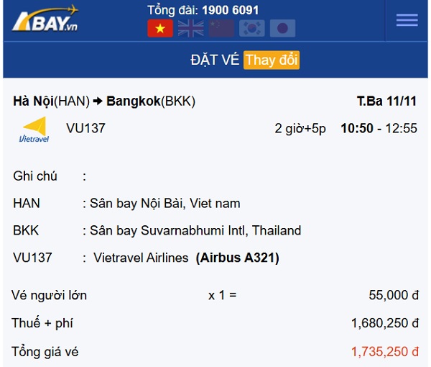Image resolution: width=431 pixels, height=367 pixels.
Task: Click the adult fare 55,000 đ
Action: [x=394, y=295]
